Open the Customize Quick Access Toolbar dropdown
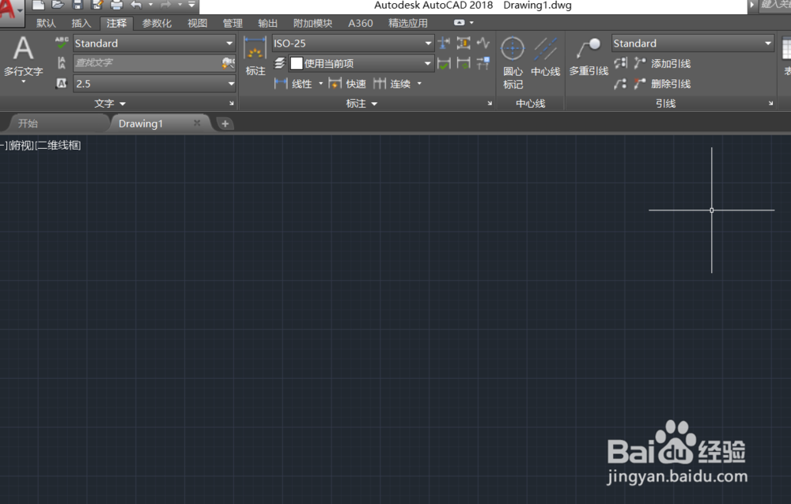 click(x=191, y=5)
